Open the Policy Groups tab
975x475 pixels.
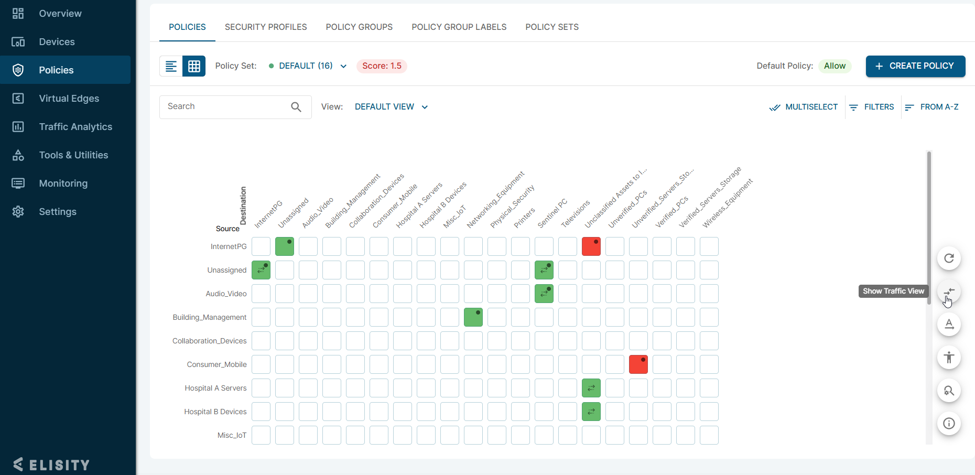(x=359, y=27)
